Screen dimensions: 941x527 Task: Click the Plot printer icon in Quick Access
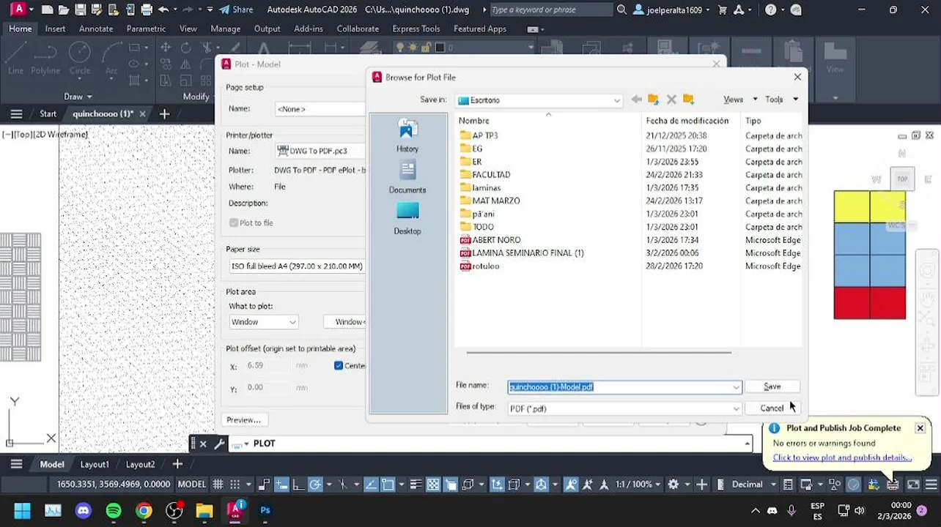(147, 10)
